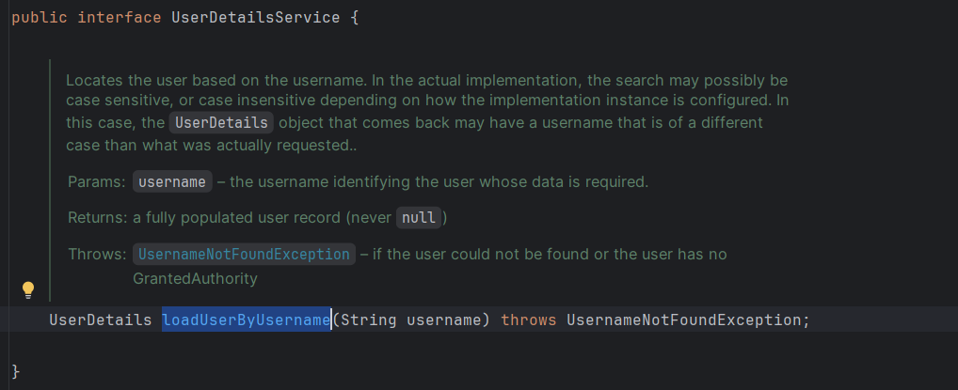This screenshot has height=390, width=958.
Task: Click the public keyword
Action: tap(39, 19)
